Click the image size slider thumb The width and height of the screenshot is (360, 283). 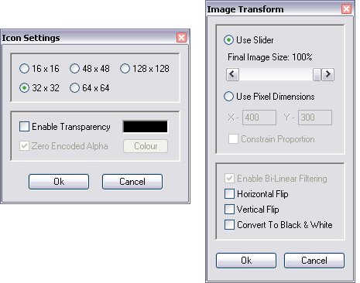pos(317,74)
